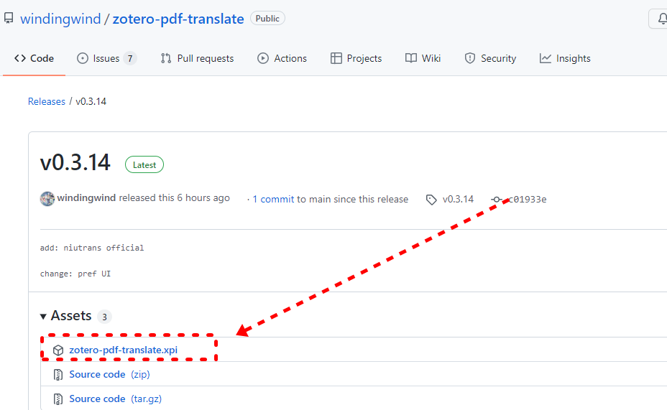
Task: Open the Issues tab
Action: click(106, 58)
